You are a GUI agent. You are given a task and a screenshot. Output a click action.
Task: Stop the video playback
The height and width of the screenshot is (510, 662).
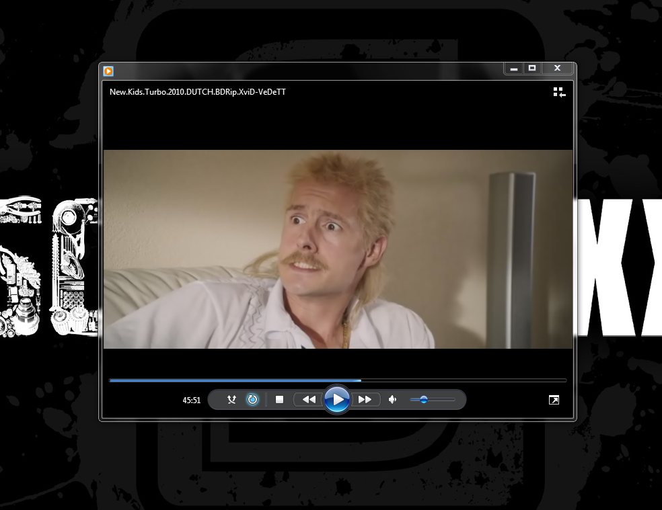[x=279, y=400]
